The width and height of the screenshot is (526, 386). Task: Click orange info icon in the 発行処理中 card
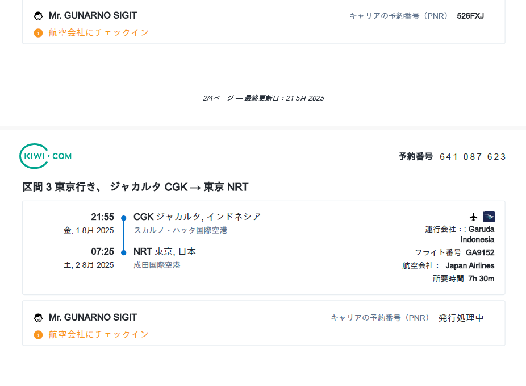click(38, 335)
